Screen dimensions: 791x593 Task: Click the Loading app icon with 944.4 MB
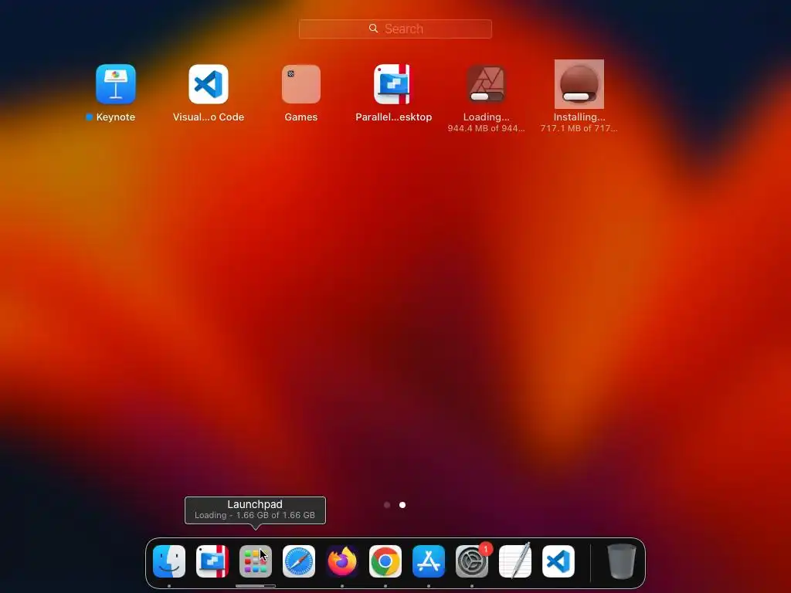click(487, 84)
